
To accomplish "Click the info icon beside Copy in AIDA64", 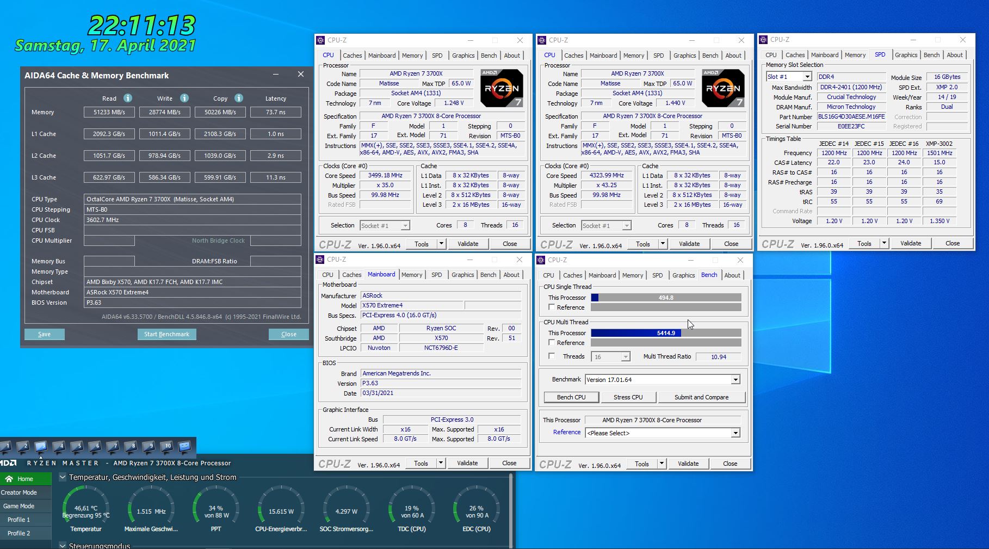I will pyautogui.click(x=239, y=98).
